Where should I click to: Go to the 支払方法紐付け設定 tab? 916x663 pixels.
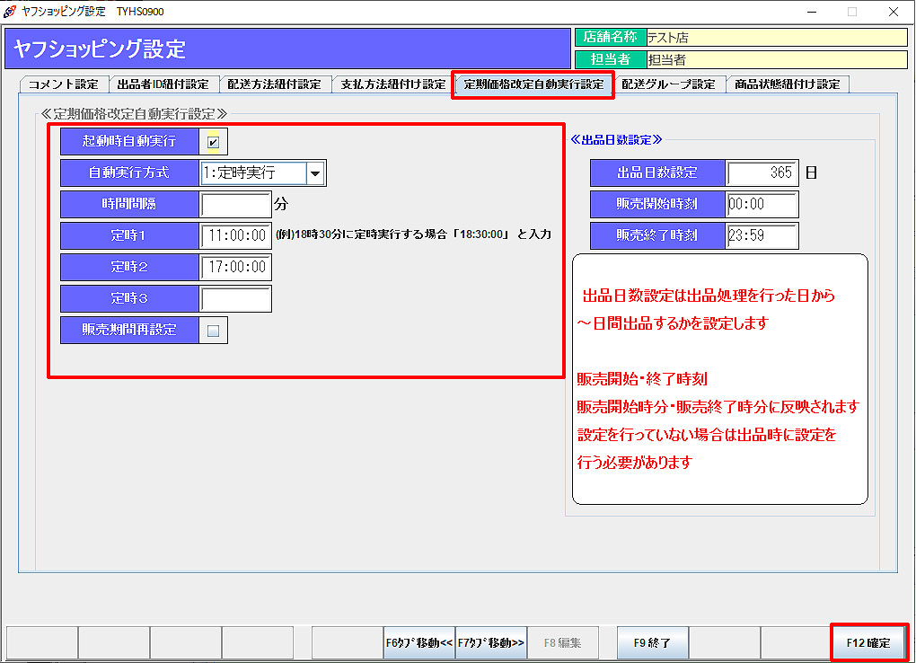tap(392, 84)
